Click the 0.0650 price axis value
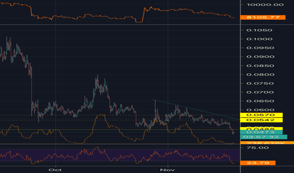This screenshot has height=173, width=294. coord(260,101)
